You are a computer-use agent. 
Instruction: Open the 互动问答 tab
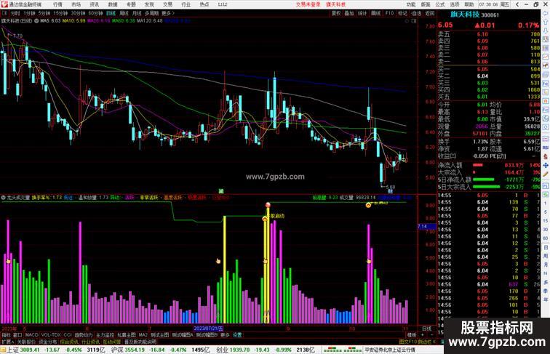[x=112, y=342]
